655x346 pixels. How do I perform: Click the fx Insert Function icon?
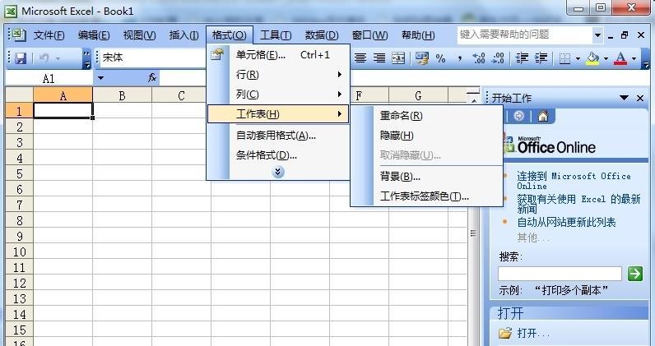(x=152, y=77)
